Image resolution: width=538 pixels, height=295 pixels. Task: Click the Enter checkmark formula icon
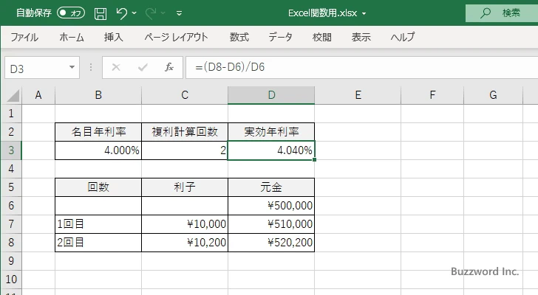(x=143, y=67)
